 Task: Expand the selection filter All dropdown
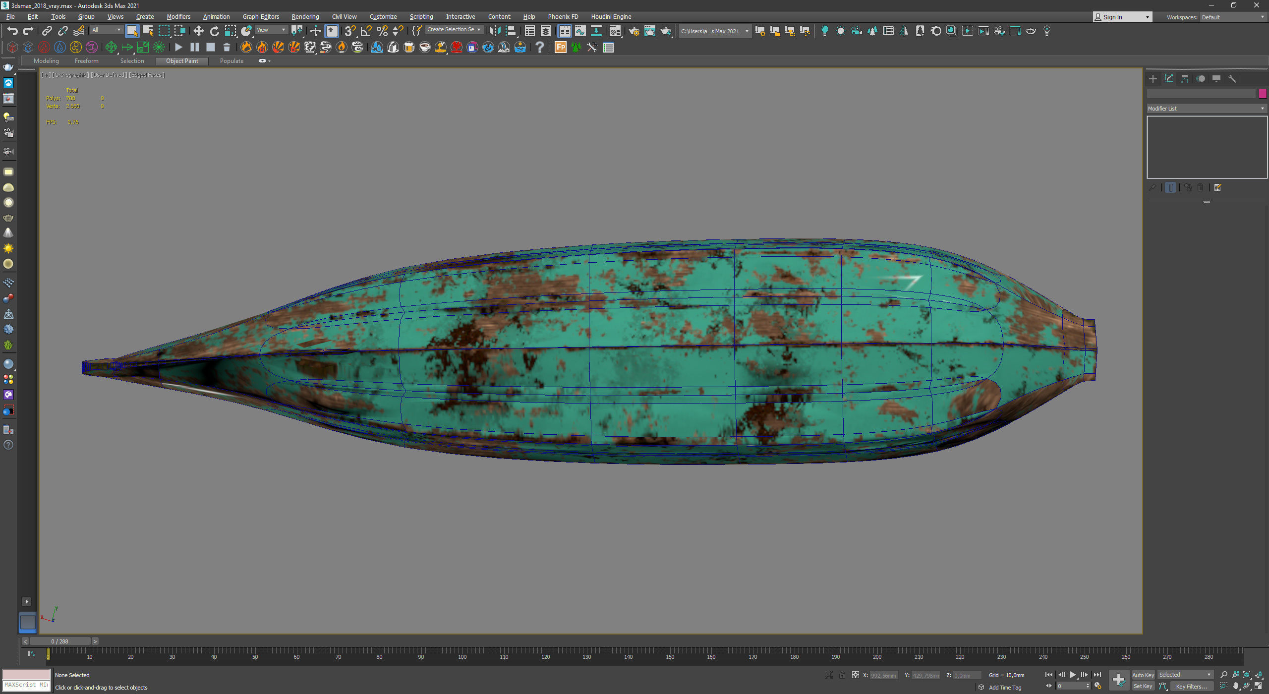pos(106,30)
